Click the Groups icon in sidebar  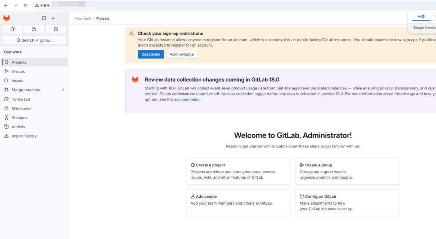pyautogui.click(x=6, y=71)
